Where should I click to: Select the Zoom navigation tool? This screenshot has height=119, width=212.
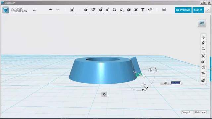tap(203, 49)
